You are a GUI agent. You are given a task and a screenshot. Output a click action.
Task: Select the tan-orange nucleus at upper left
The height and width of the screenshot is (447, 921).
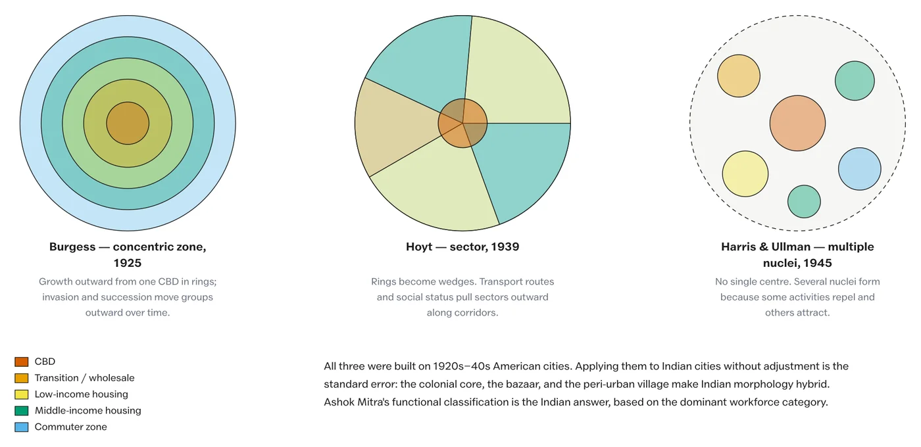739,76
